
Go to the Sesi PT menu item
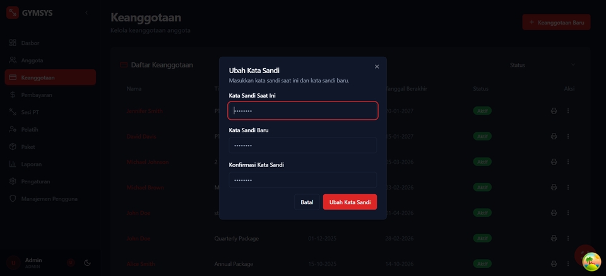coord(50,112)
